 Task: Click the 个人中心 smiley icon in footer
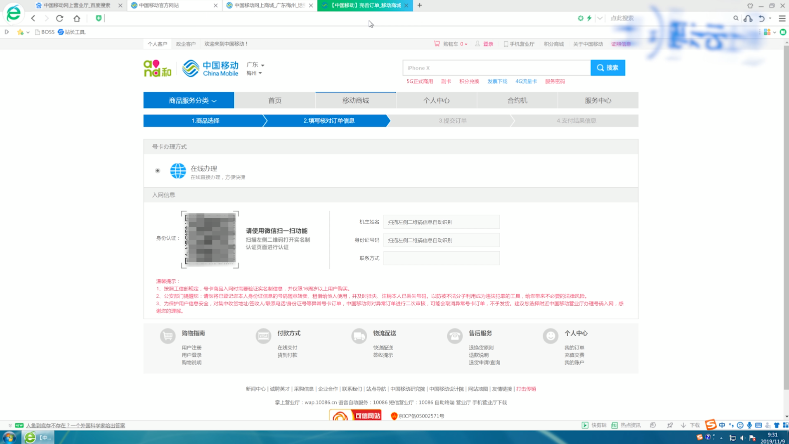pos(551,336)
